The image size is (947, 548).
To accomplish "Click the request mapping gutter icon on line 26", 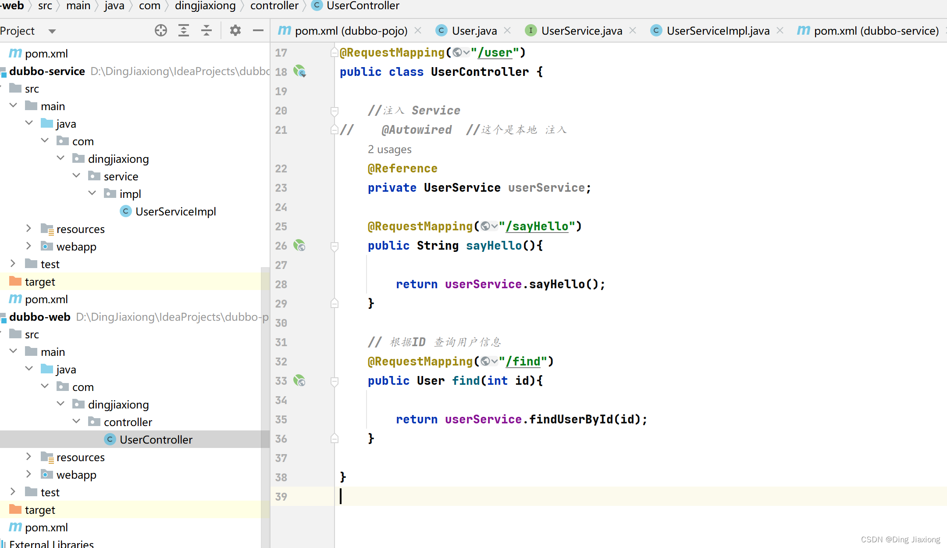I will pyautogui.click(x=300, y=245).
